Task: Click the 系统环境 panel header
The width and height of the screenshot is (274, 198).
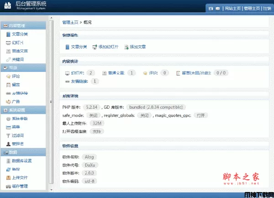Action: point(164,96)
